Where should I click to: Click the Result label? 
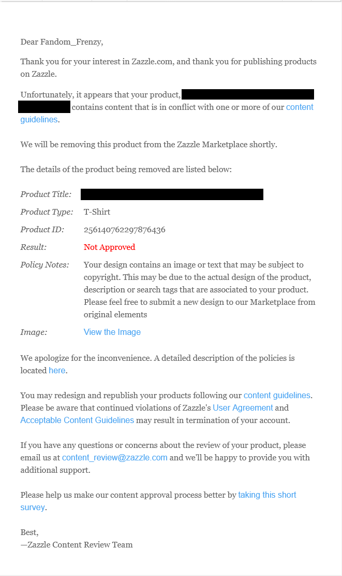(33, 247)
